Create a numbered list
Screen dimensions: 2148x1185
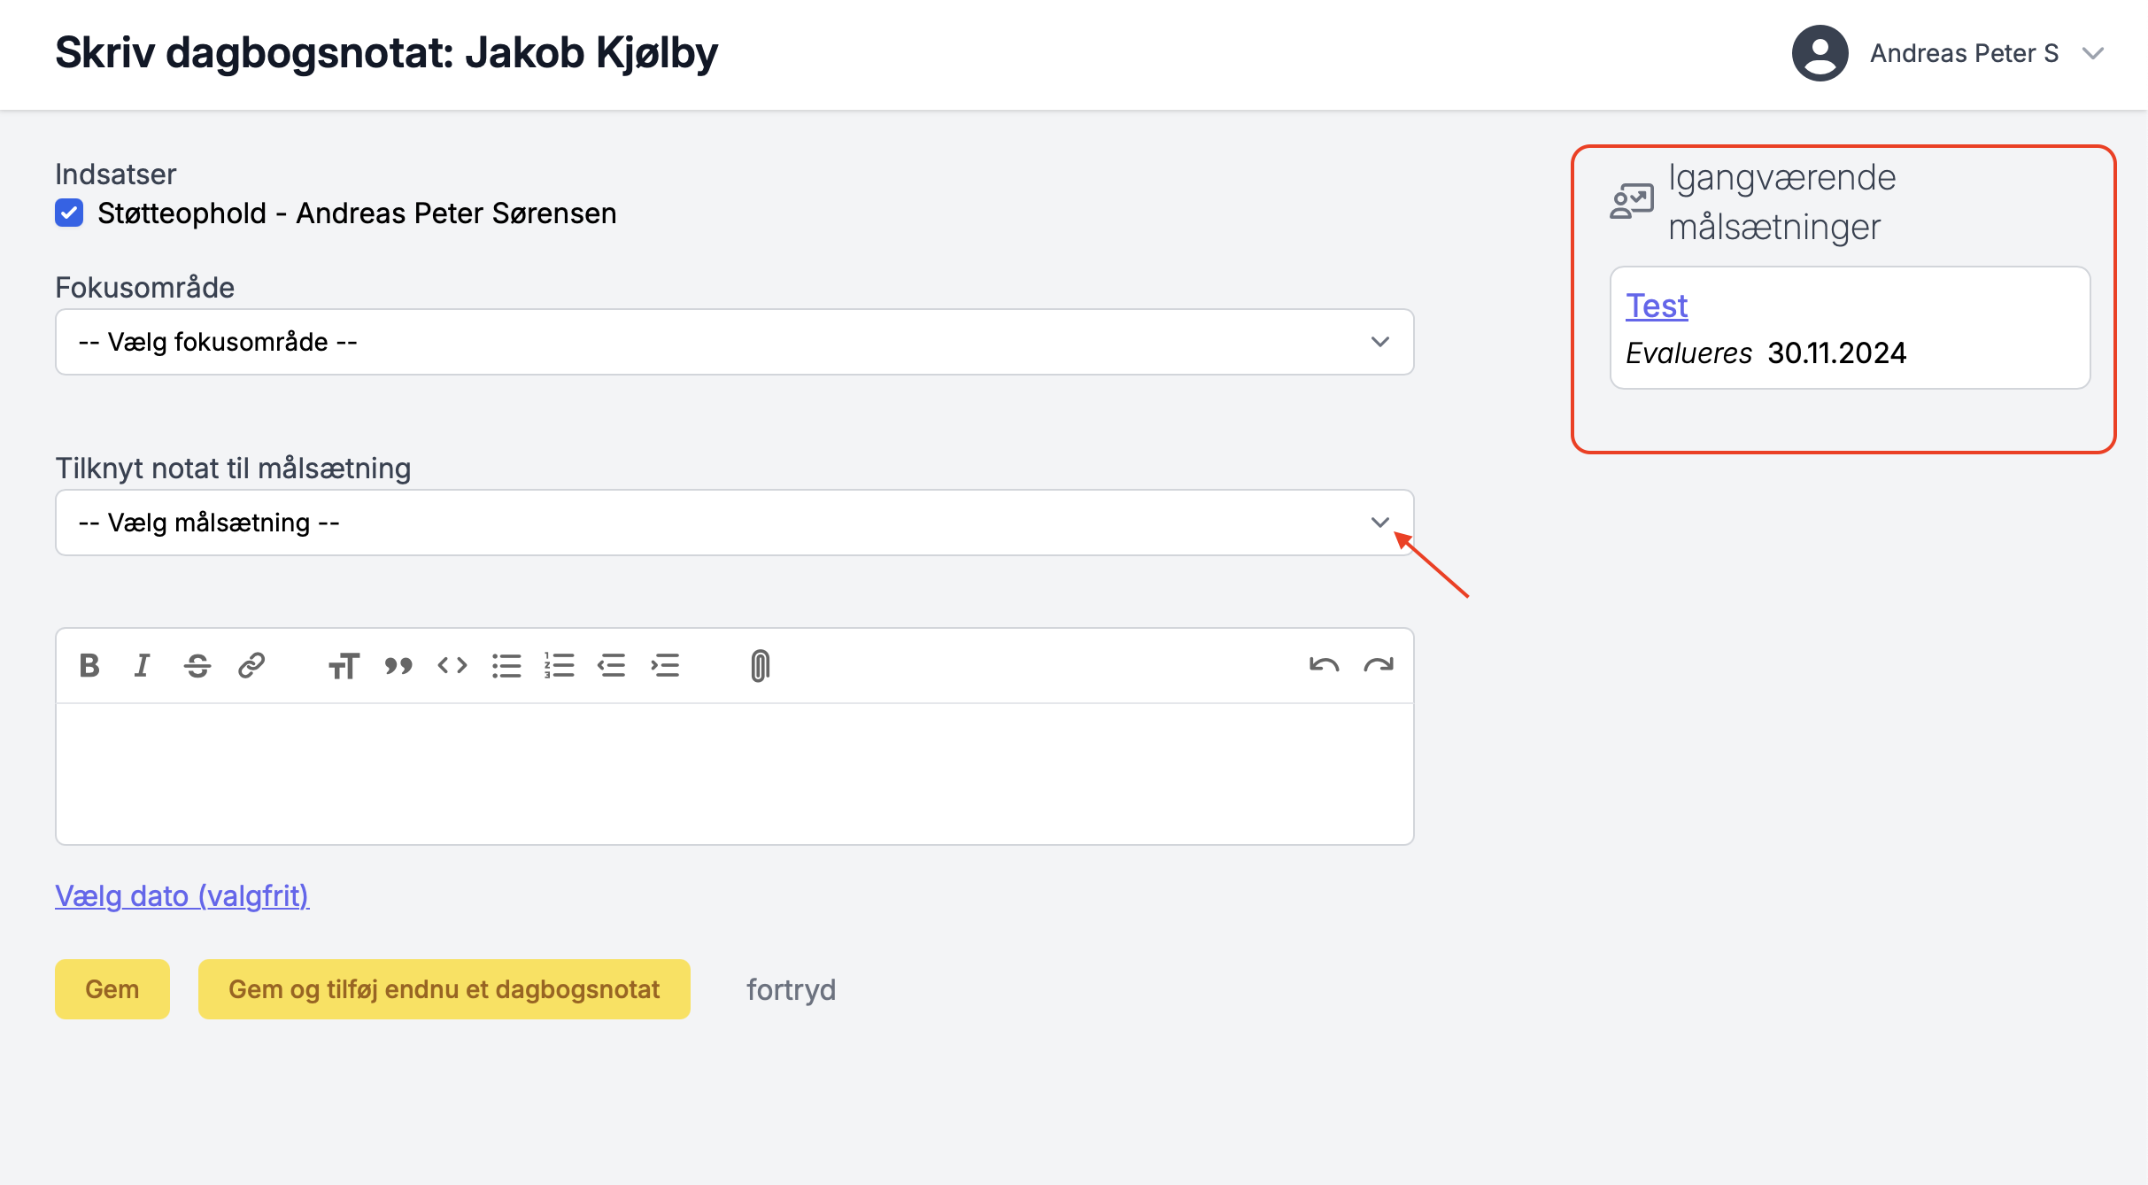tap(560, 665)
